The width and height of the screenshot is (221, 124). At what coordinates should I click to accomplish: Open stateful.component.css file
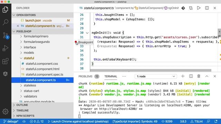(x=42, y=63)
